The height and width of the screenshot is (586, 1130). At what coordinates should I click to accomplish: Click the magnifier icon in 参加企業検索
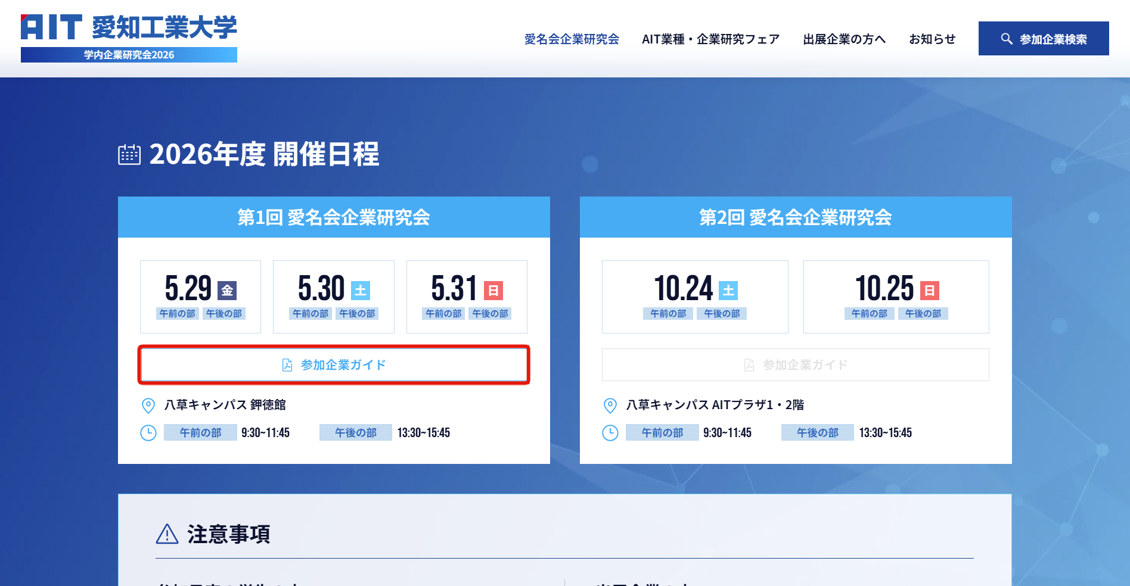click(x=1006, y=39)
